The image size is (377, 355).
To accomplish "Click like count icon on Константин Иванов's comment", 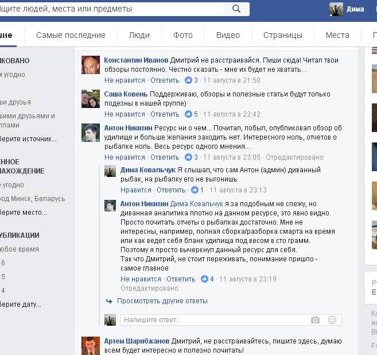I will 188,80.
